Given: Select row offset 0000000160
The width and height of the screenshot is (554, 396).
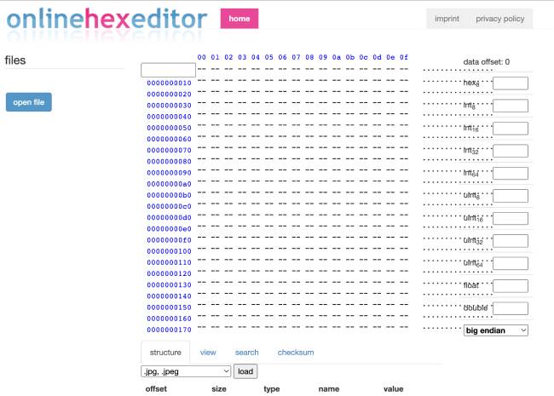Looking at the screenshot, I should pyautogui.click(x=169, y=319).
